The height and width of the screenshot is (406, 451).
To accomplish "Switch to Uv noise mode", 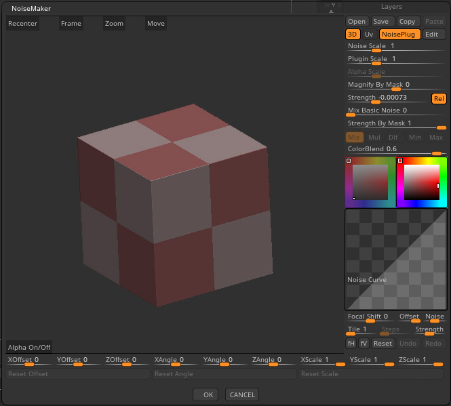I will 369,35.
